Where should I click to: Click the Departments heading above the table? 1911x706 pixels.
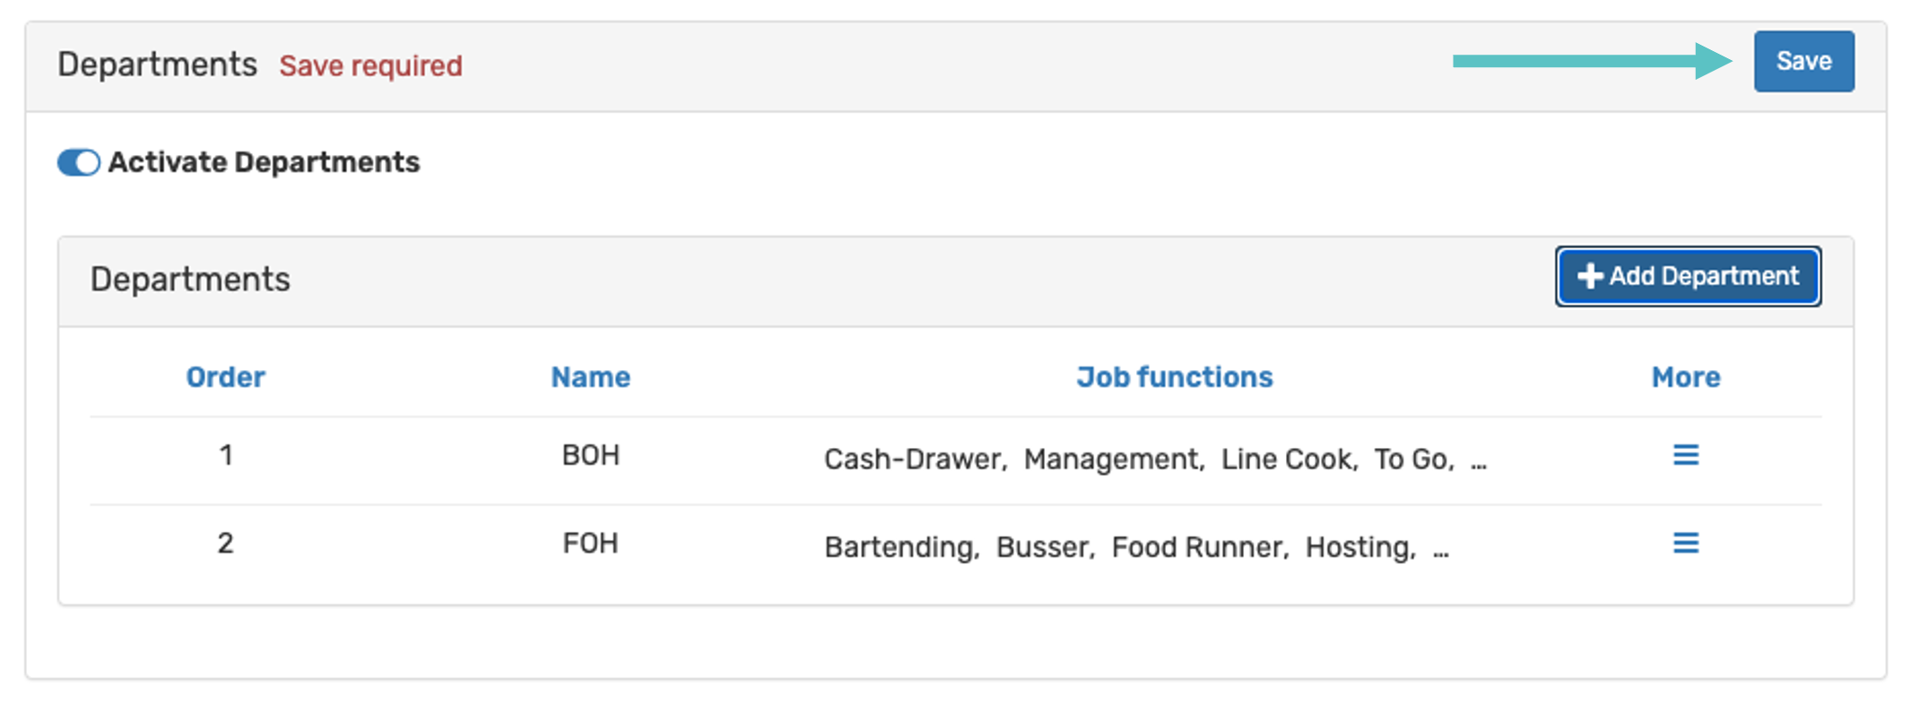pos(190,280)
